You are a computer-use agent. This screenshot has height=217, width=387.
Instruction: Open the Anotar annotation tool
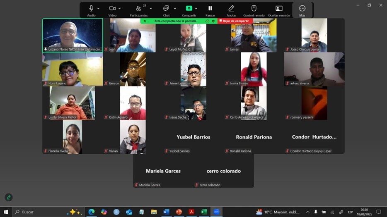(x=231, y=8)
